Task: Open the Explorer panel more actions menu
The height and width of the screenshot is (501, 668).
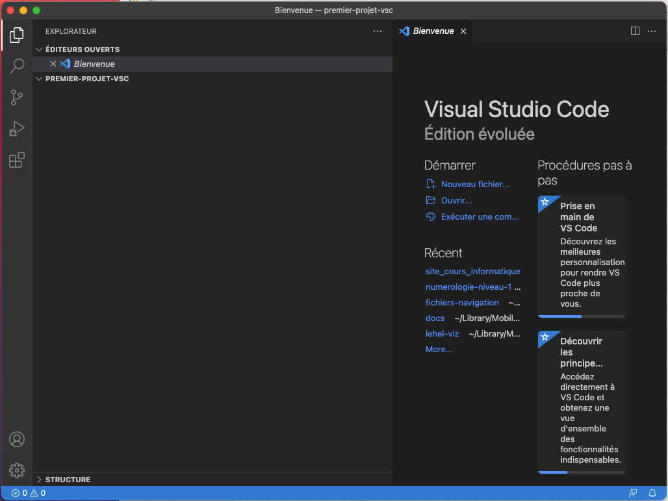Action: 378,31
